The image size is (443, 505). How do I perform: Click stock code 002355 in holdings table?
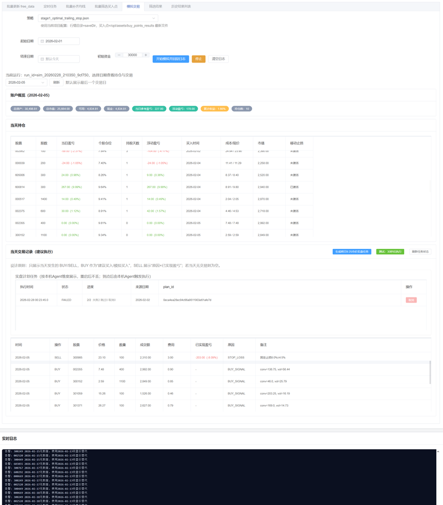[20, 223]
